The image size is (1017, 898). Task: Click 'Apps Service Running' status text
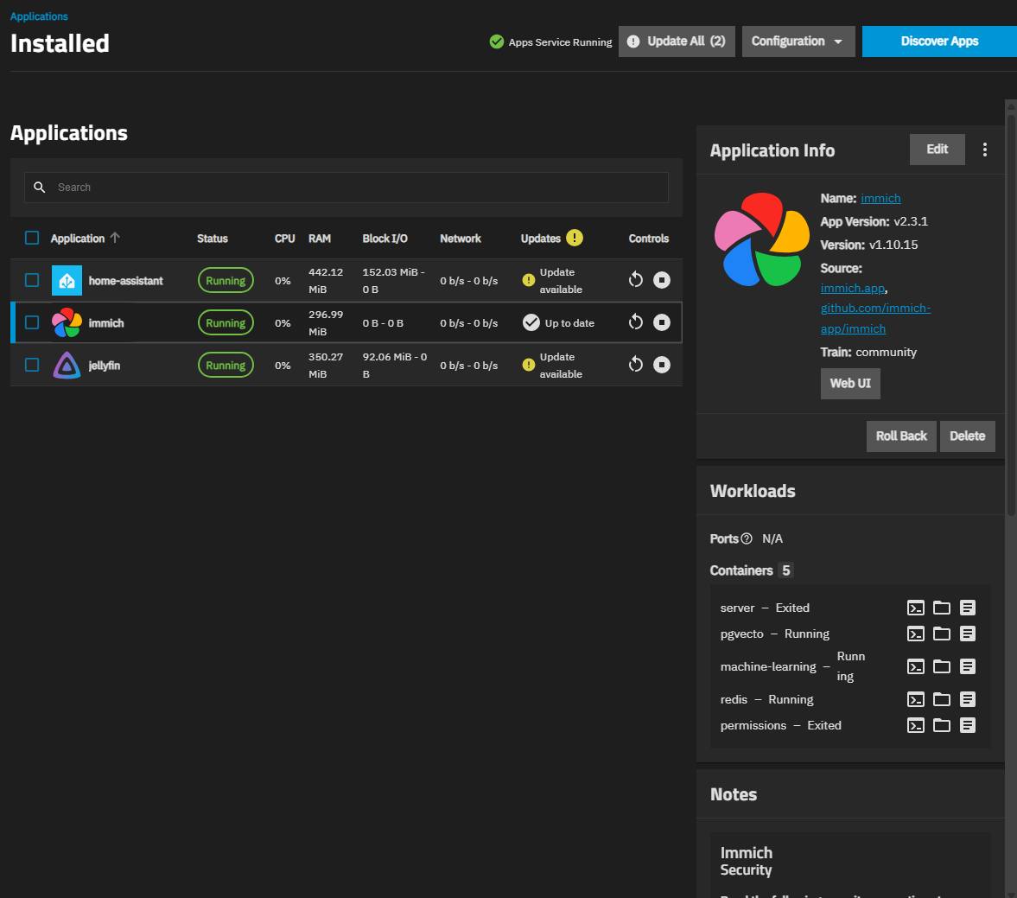point(561,42)
